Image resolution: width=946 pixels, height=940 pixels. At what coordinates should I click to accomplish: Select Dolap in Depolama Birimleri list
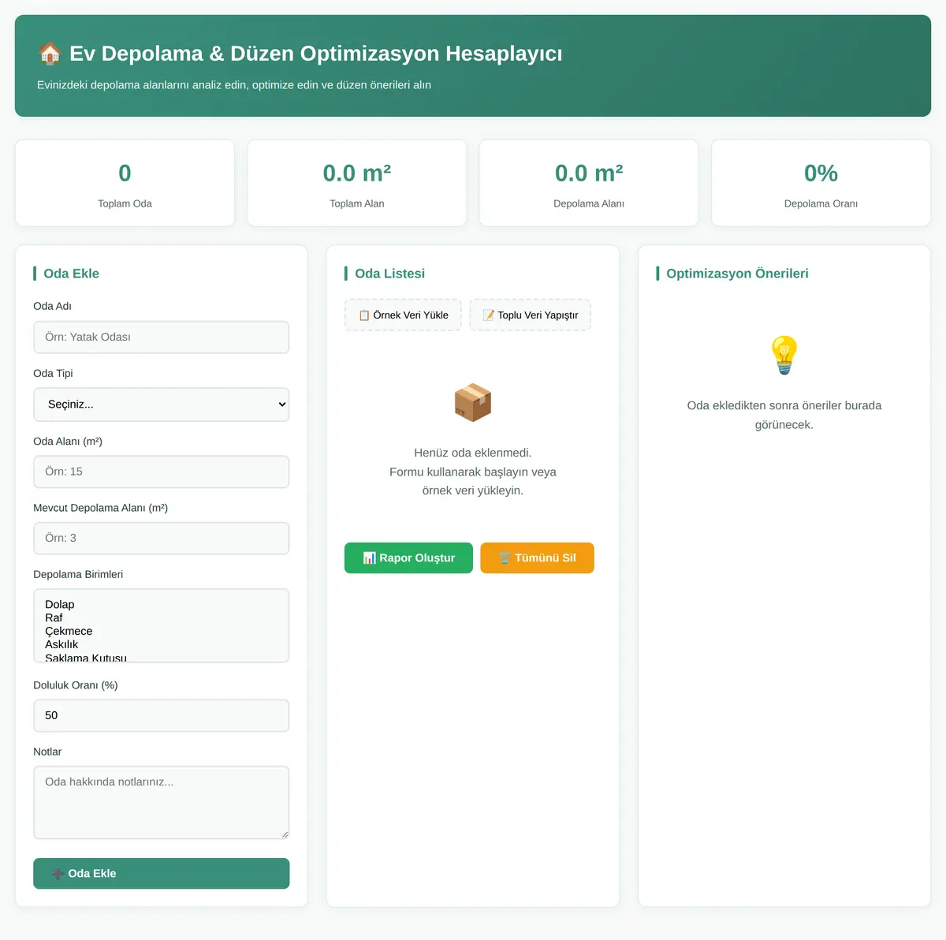pos(162,605)
